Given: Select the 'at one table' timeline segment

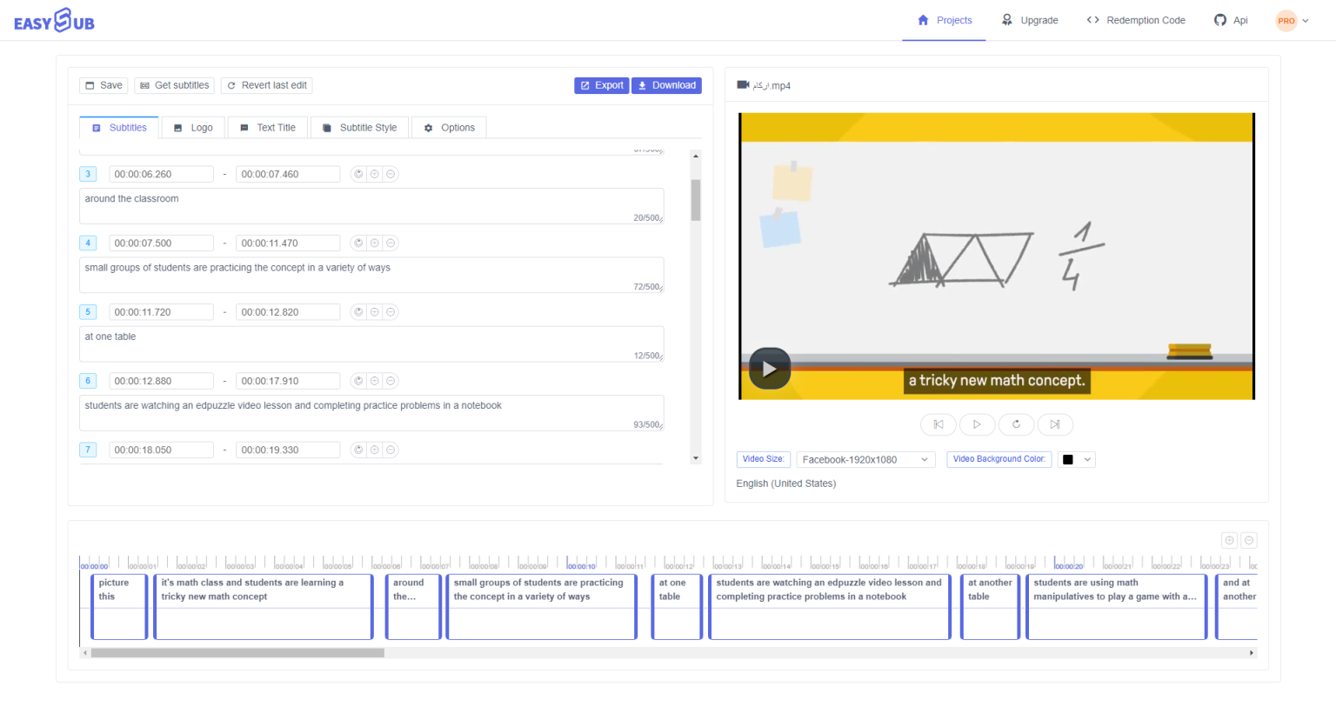Looking at the screenshot, I should coord(677,606).
